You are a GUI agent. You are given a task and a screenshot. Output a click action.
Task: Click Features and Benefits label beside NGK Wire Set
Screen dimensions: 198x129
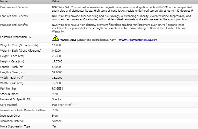pos(14,7)
